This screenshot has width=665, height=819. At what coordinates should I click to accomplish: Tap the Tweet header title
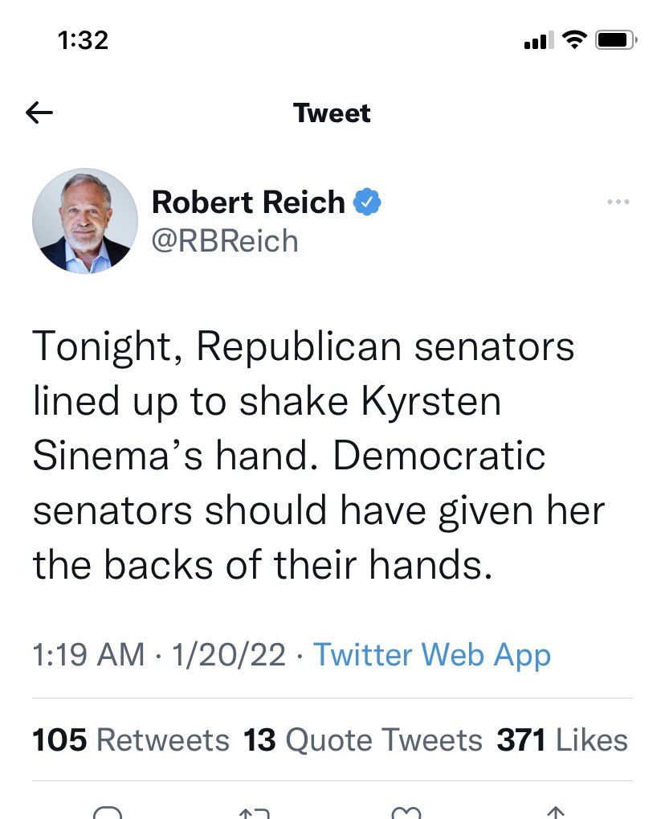[332, 113]
